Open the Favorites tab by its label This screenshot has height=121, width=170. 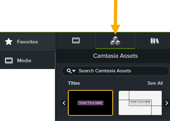27,42
